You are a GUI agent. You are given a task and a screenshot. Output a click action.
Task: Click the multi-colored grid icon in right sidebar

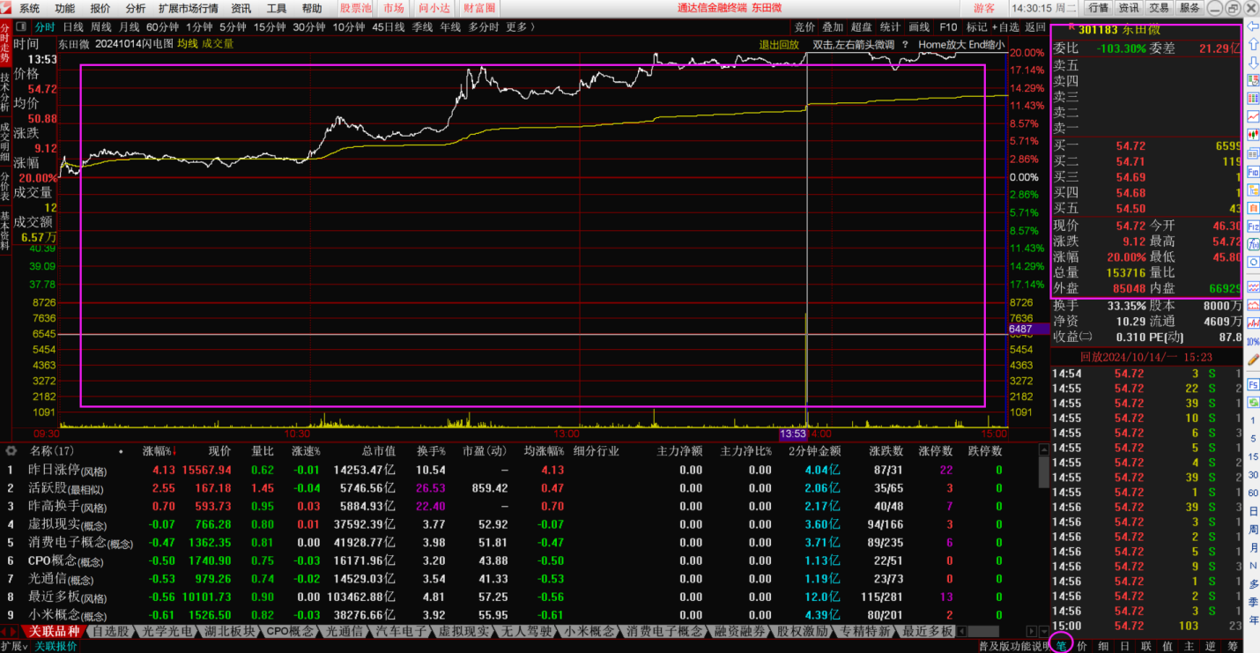point(1254,98)
